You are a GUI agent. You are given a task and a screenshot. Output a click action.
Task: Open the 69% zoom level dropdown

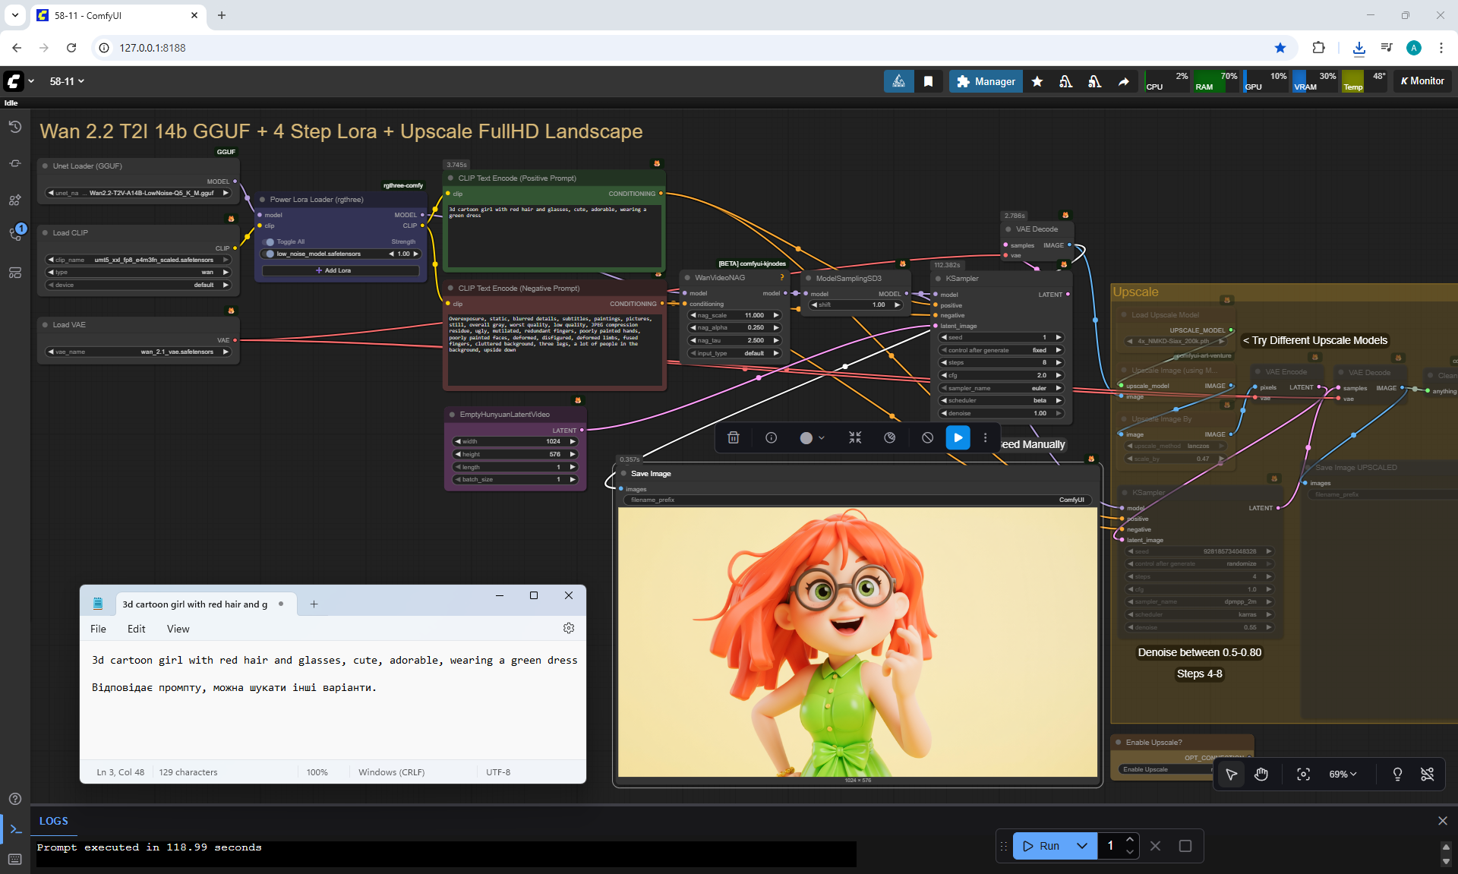[x=1343, y=774]
